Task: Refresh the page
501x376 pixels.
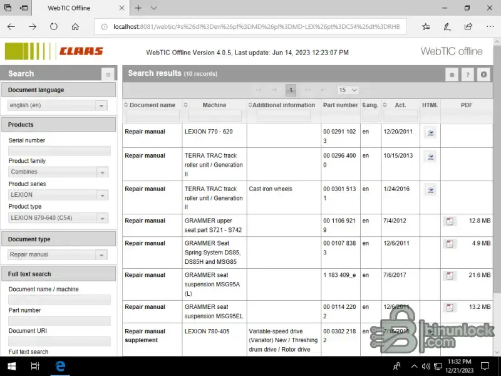Action: [54, 26]
